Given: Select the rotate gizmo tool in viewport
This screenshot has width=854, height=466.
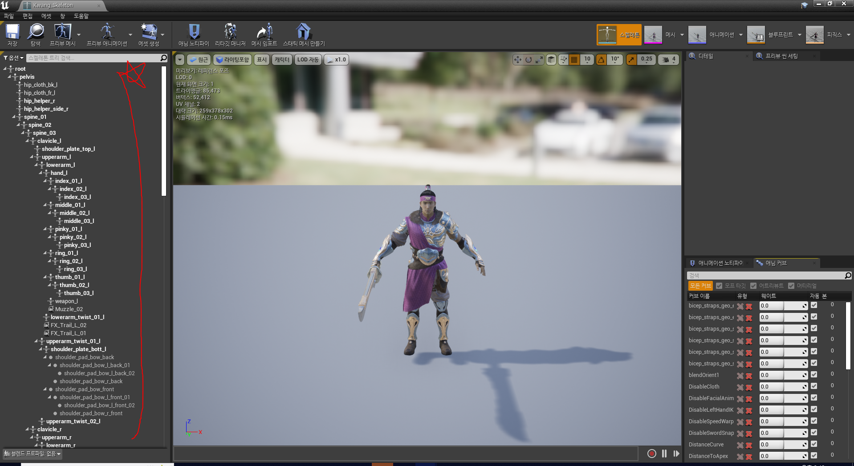Looking at the screenshot, I should [529, 60].
